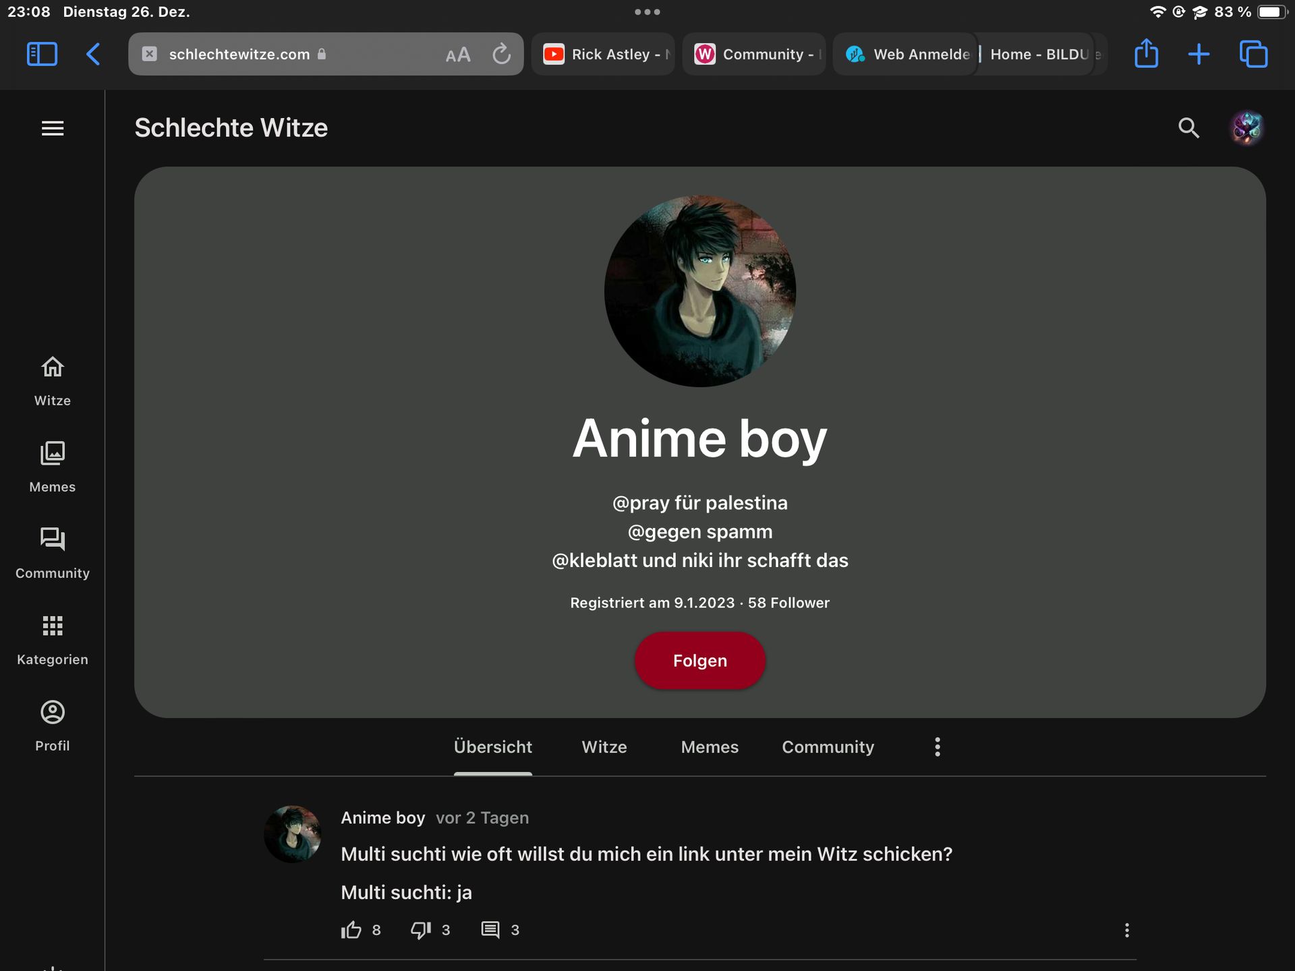
Task: Dislike the post with thumbs down
Action: [x=421, y=930]
